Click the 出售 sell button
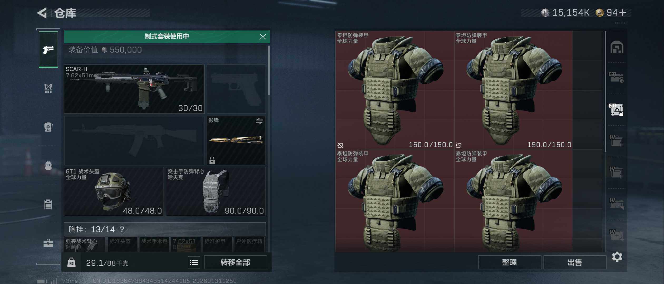664x284 pixels. [x=575, y=262]
